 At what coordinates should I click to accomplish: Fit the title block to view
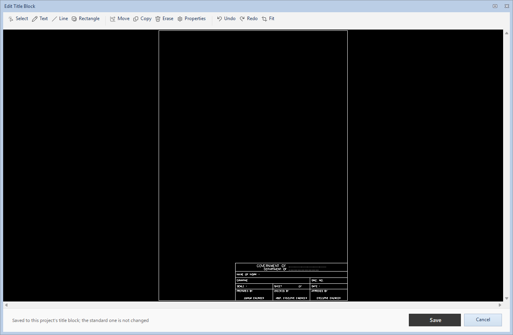point(268,19)
